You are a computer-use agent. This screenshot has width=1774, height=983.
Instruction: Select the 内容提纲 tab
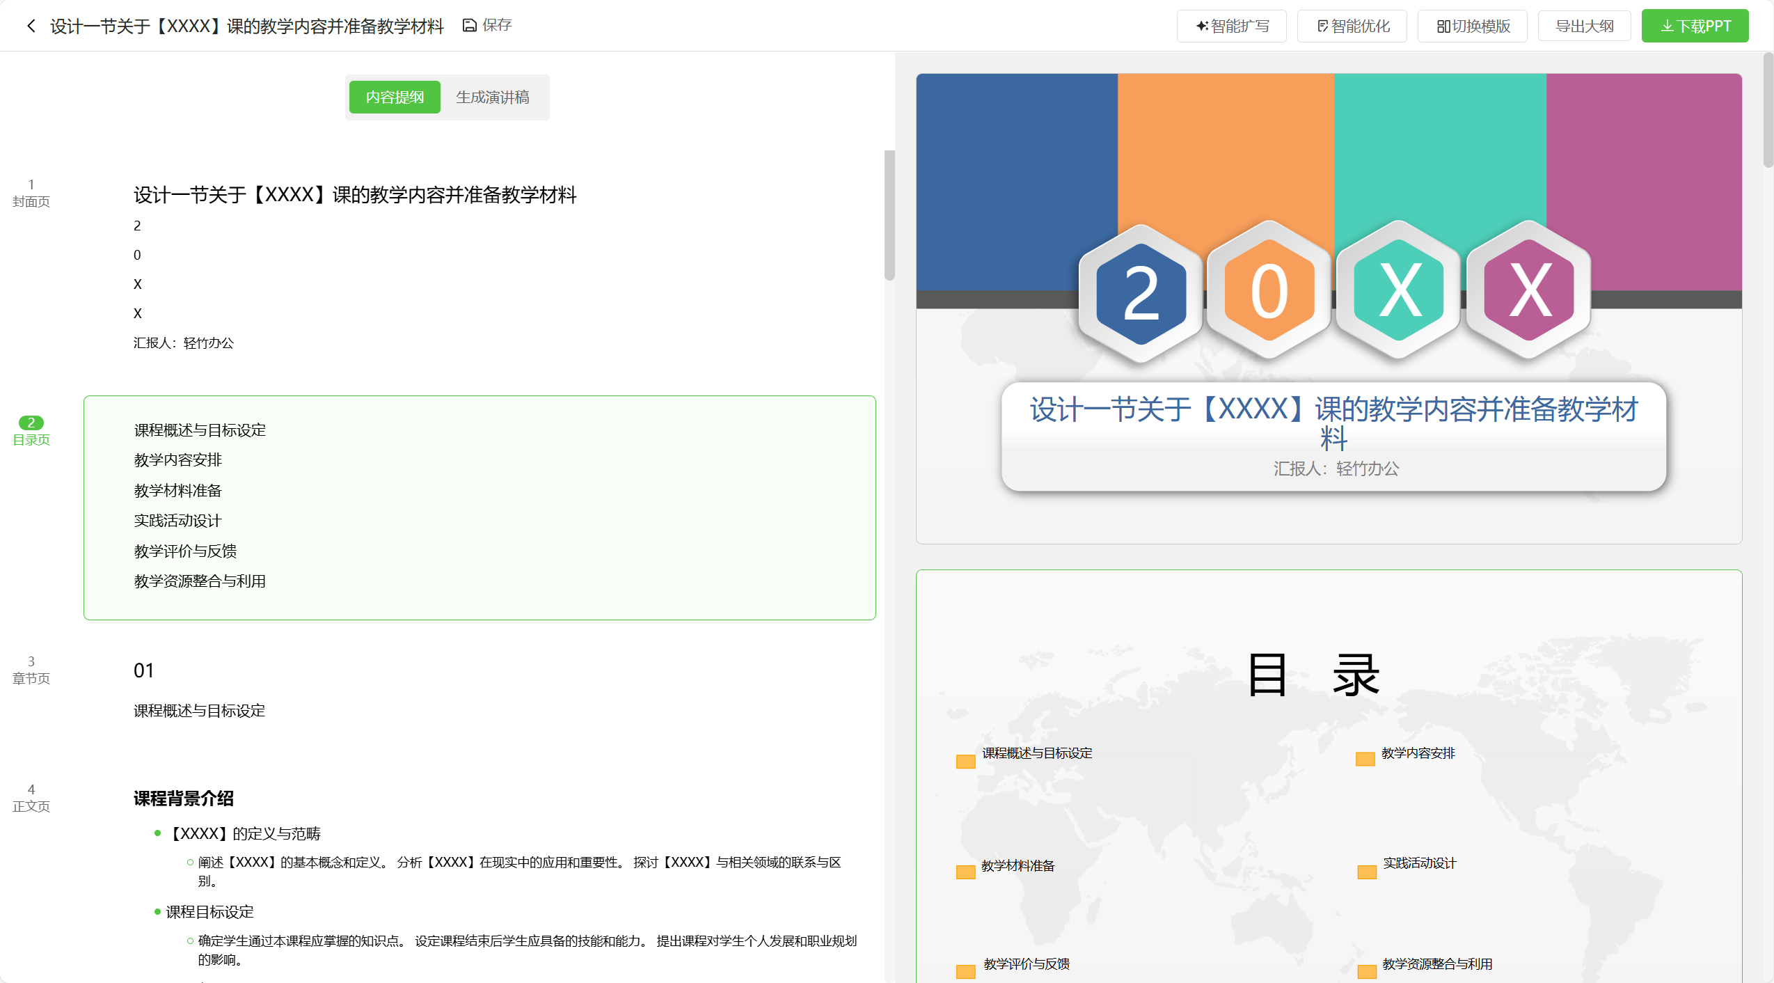coord(394,97)
